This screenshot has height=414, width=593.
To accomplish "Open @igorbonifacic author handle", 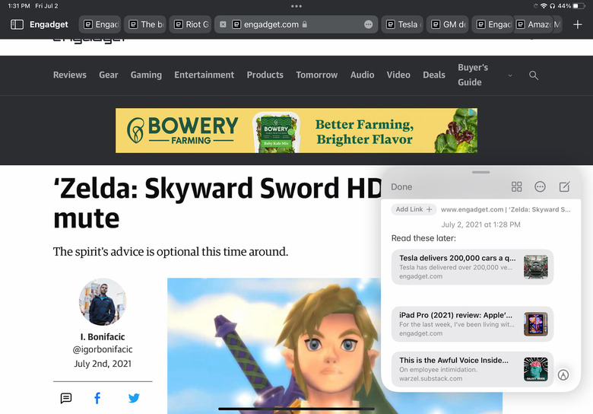I will pyautogui.click(x=103, y=349).
